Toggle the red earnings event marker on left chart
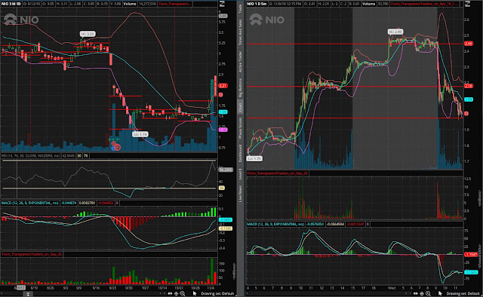Image resolution: width=483 pixels, height=297 pixels. pos(117,148)
